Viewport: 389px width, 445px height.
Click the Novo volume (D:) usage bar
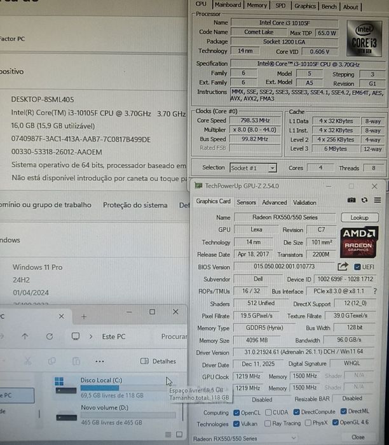(128, 415)
